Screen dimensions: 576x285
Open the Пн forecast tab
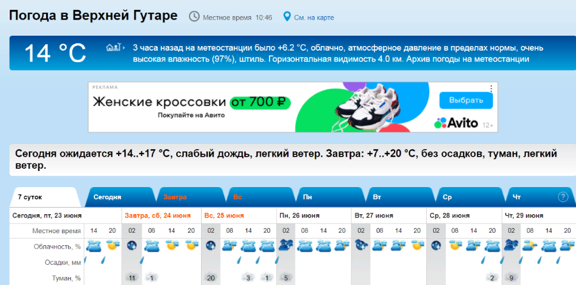(x=308, y=197)
